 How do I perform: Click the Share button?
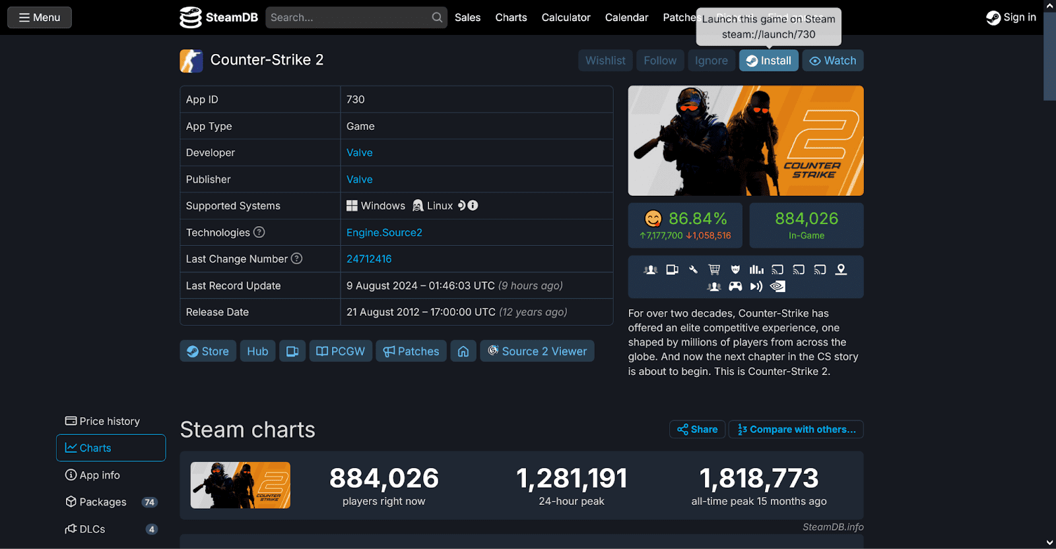pos(697,429)
